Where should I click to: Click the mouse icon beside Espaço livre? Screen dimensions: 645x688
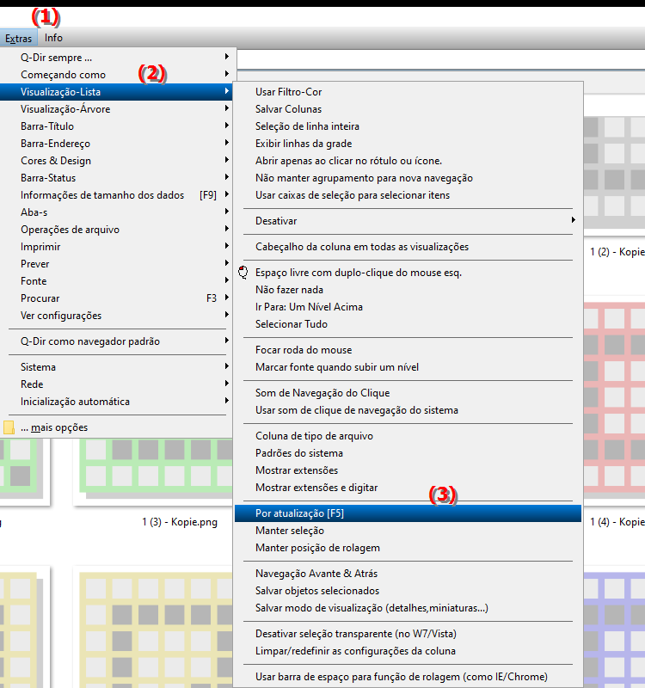243,273
